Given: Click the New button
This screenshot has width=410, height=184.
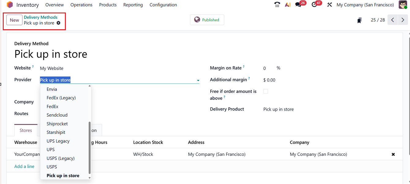Looking at the screenshot, I should coord(14,20).
